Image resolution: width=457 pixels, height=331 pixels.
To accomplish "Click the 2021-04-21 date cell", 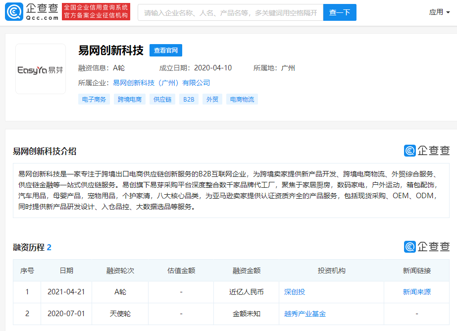I will [x=66, y=292].
